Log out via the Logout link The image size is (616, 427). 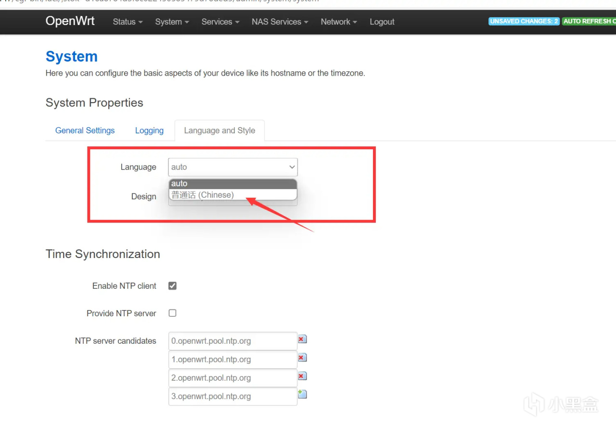coord(382,22)
